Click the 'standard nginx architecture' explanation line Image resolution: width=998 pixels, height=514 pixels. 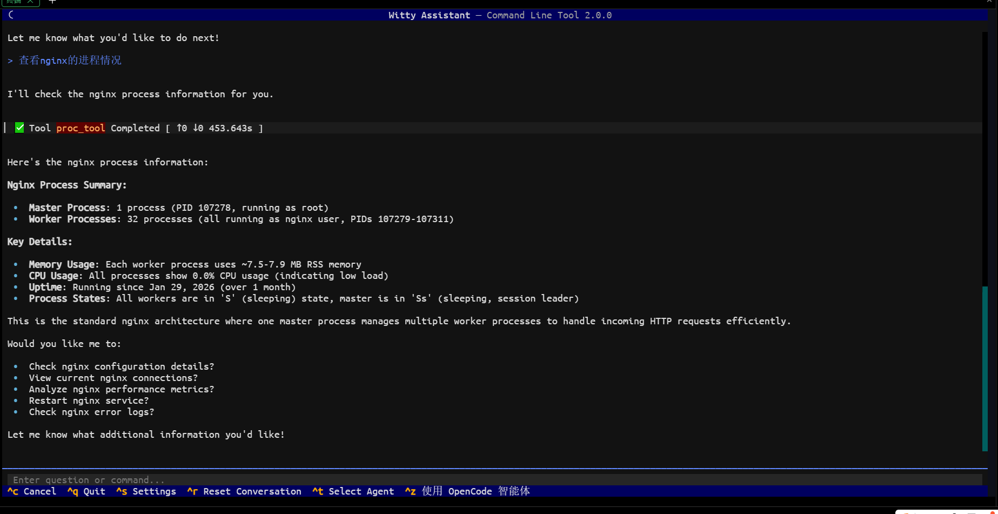pyautogui.click(x=399, y=321)
